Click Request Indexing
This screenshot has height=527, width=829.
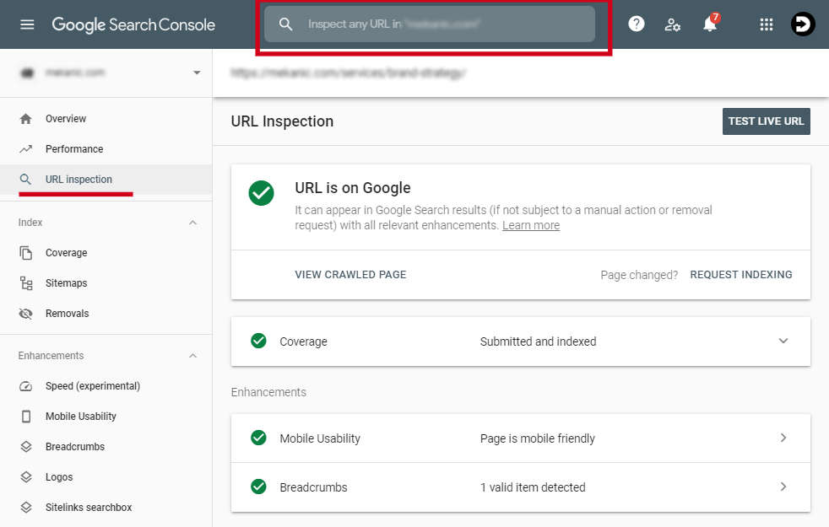pyautogui.click(x=740, y=275)
